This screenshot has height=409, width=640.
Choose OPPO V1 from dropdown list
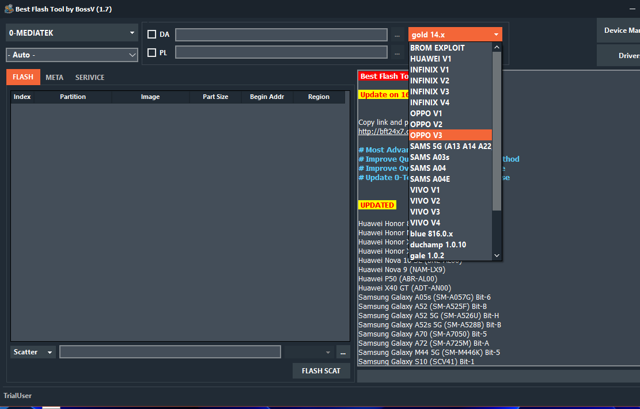450,113
